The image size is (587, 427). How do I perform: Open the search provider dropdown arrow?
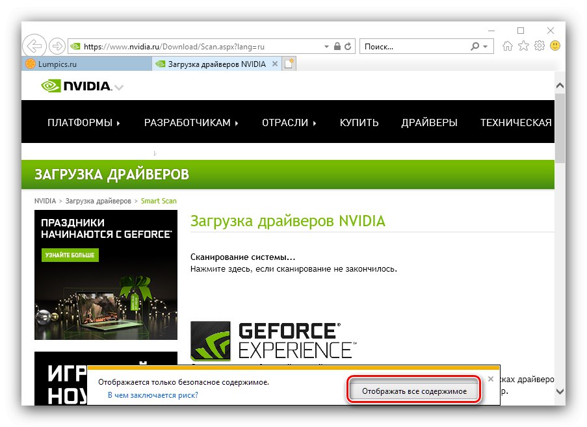click(x=486, y=46)
